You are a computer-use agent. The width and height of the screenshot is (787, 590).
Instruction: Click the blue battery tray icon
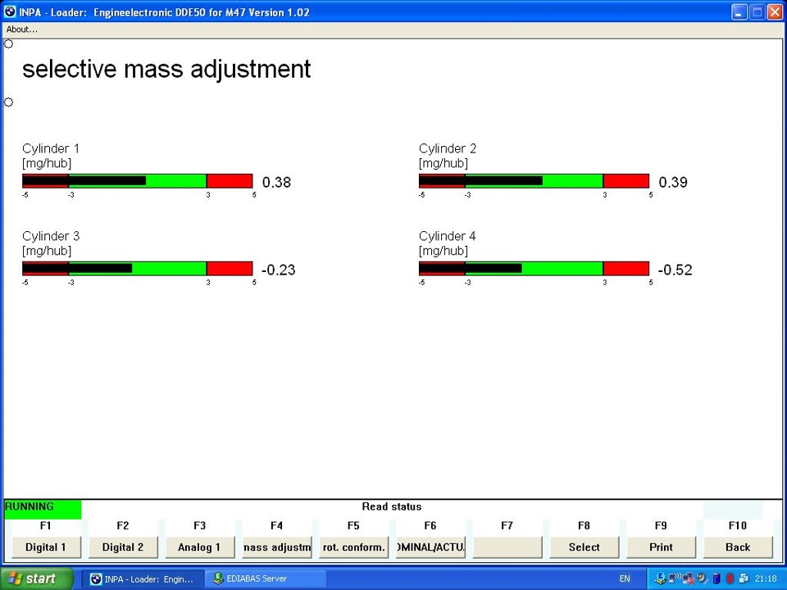click(x=716, y=579)
